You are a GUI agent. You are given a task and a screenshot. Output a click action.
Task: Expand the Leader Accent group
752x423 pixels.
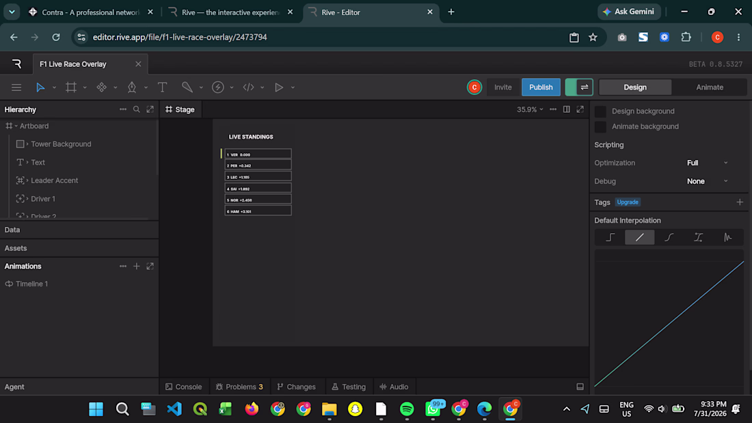27,180
